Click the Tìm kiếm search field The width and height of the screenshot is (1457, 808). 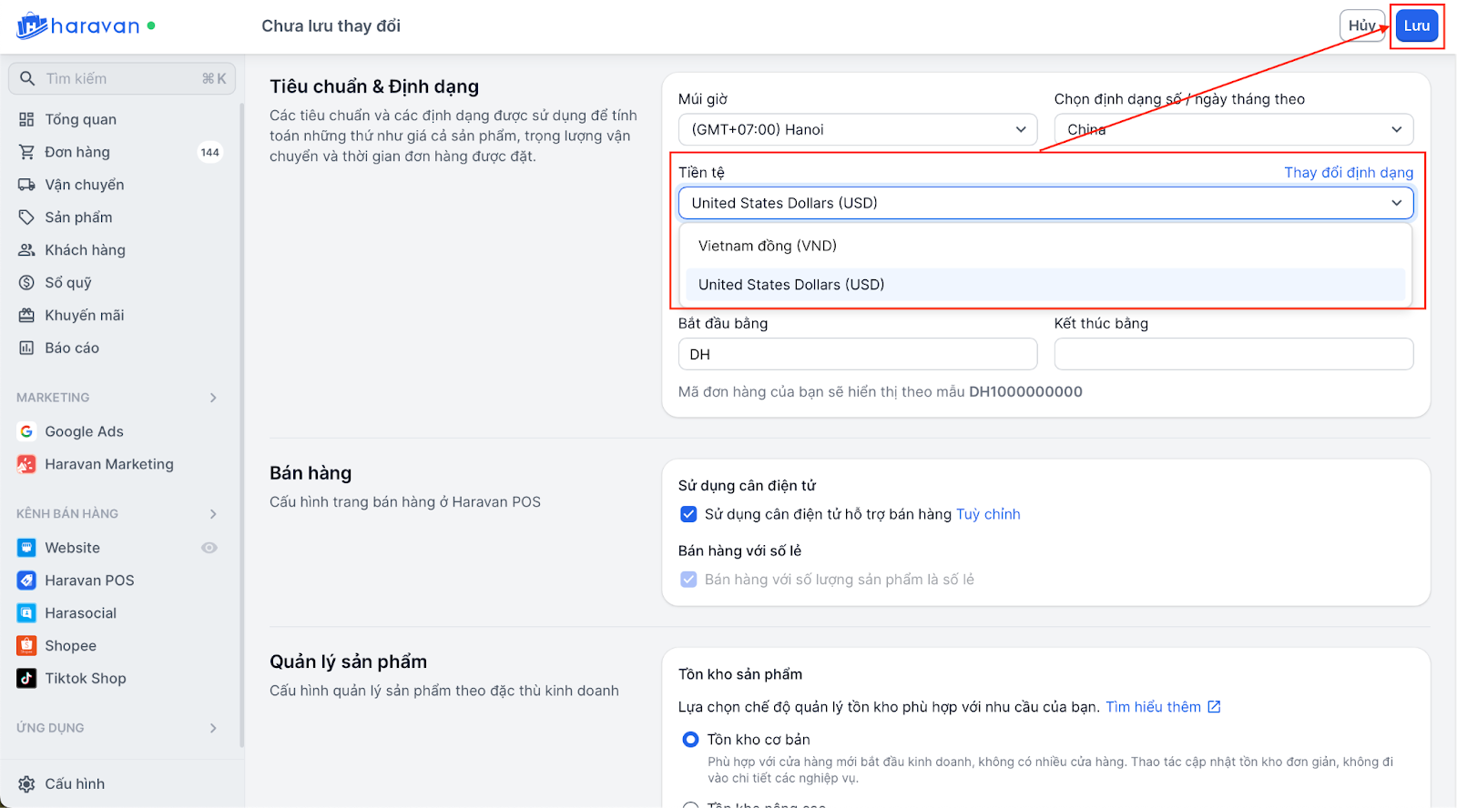point(122,78)
